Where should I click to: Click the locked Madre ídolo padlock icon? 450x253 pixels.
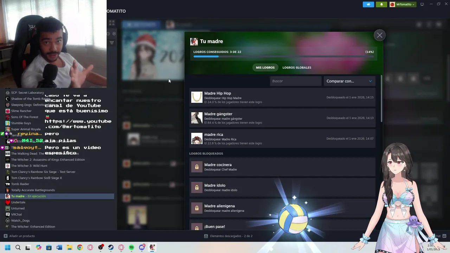click(x=197, y=187)
